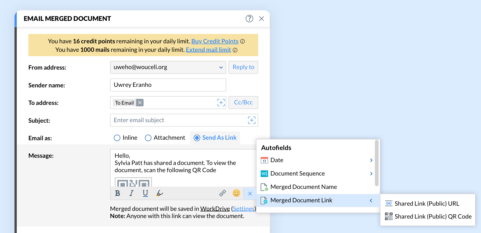Open the help question mark icon
This screenshot has height=233, width=481.
tap(249, 19)
